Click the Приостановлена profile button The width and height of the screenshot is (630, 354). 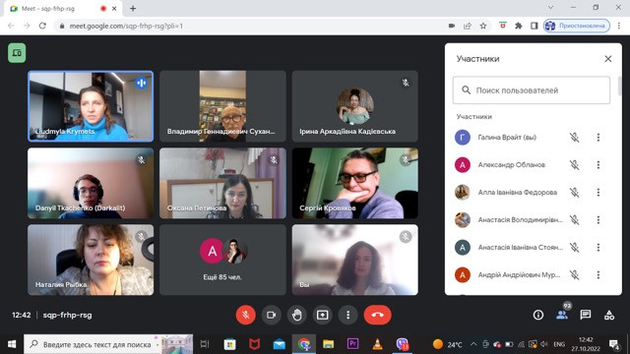pyautogui.click(x=577, y=26)
